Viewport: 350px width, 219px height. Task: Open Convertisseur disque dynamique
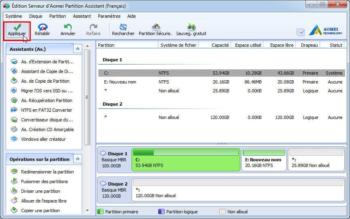point(42,120)
